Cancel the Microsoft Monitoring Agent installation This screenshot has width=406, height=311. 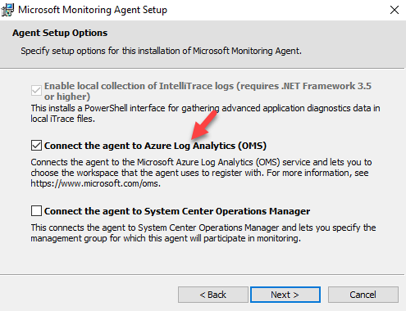click(x=363, y=294)
